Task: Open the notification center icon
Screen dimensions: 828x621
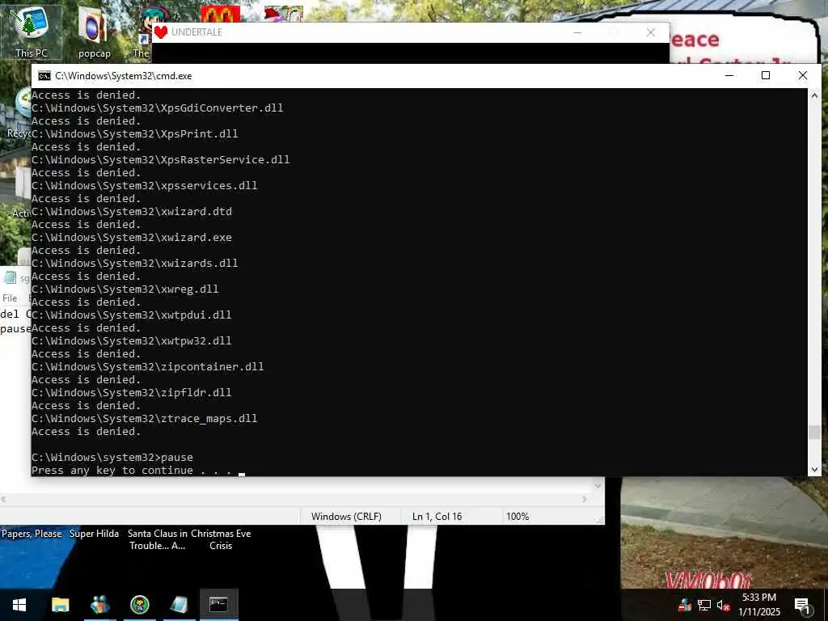Action: pyautogui.click(x=802, y=605)
